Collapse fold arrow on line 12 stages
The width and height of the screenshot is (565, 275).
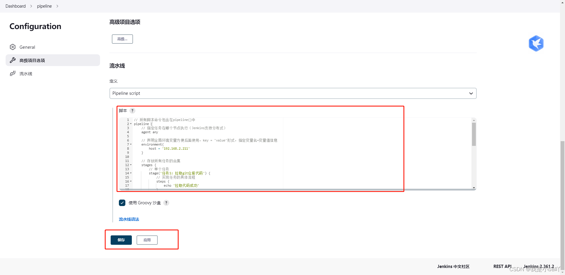pos(131,165)
